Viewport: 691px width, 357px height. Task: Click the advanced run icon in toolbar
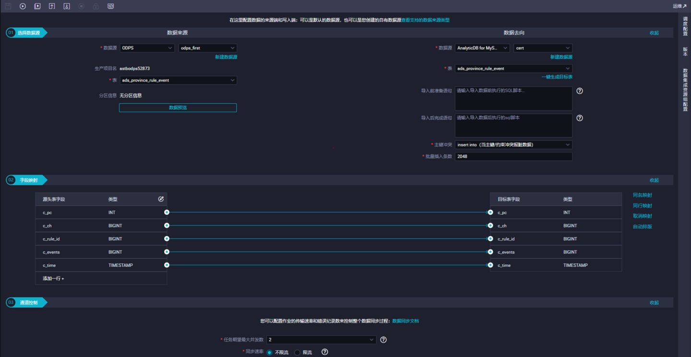(37, 6)
